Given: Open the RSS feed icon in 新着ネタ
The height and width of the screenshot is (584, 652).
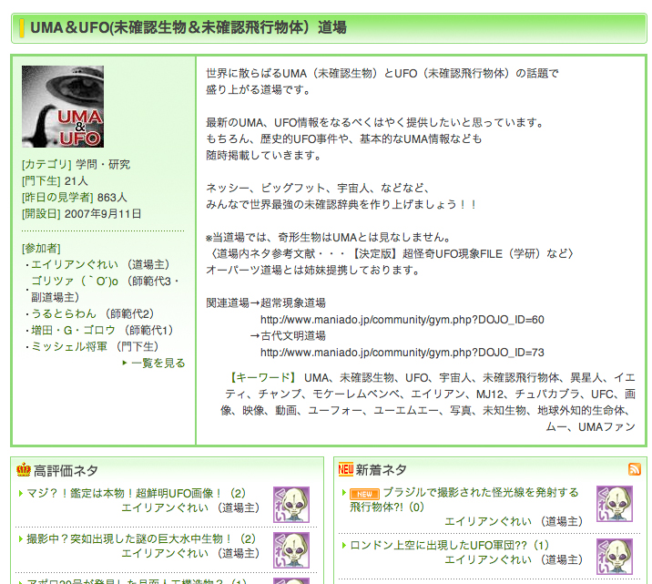Looking at the screenshot, I should point(634,469).
